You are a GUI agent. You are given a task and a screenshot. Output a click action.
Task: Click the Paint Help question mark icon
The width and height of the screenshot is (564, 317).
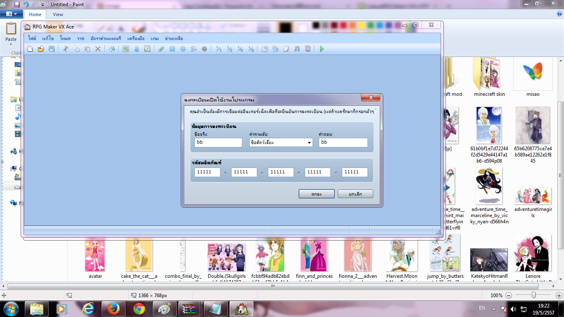(559, 14)
